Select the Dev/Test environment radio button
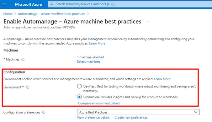The width and height of the screenshot is (212, 122). click(79, 86)
